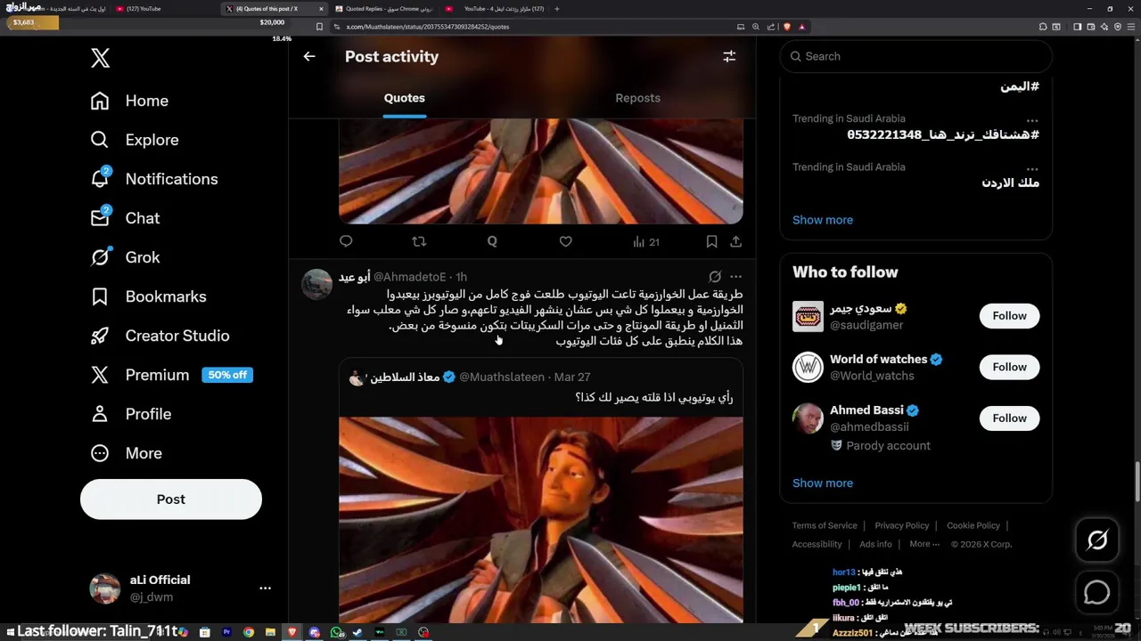Switch to Quoted Replies Chrome tab
1141x641 pixels.
pos(385,9)
